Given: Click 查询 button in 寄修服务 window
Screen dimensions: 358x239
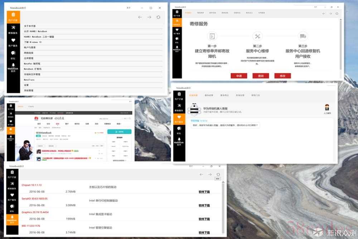Looking at the screenshot, I should tap(261, 76).
